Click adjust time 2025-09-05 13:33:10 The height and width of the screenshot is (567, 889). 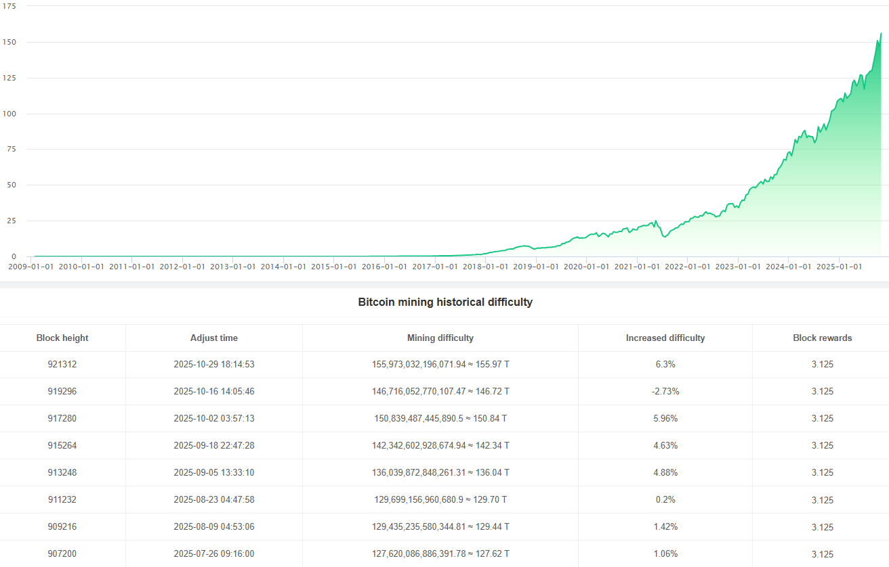[214, 472]
